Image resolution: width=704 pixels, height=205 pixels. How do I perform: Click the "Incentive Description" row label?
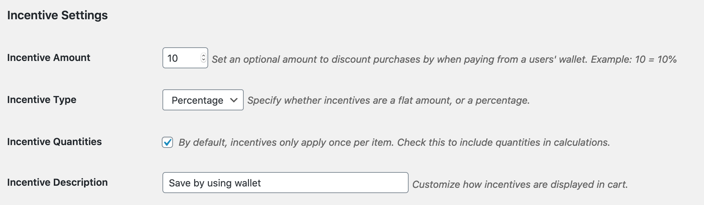pos(57,183)
